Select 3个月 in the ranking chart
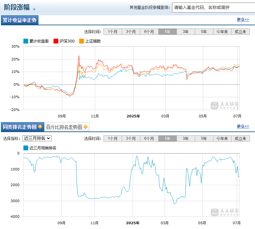The width and height of the screenshot is (255, 229). coord(131,138)
